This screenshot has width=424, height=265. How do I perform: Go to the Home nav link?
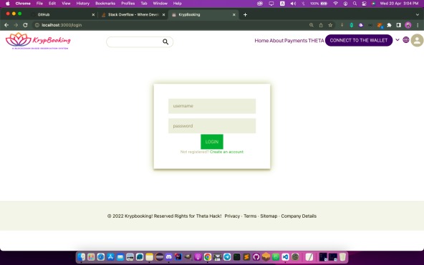click(x=261, y=41)
